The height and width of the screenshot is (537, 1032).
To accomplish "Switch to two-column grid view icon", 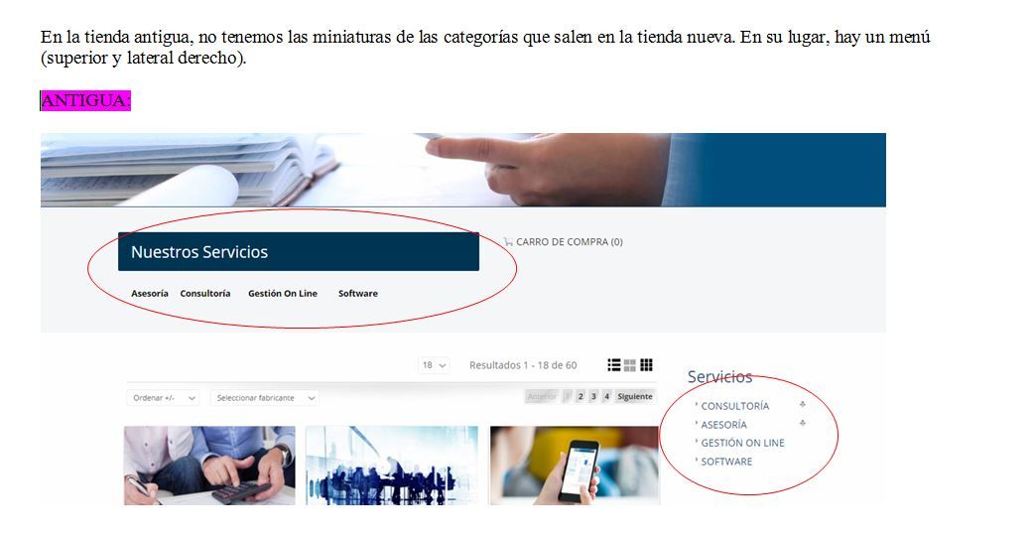I will coord(630,364).
